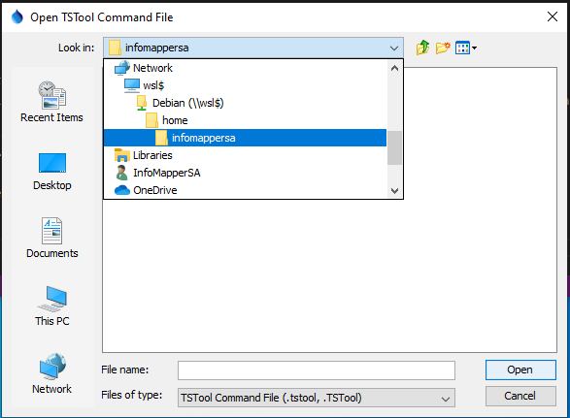The height and width of the screenshot is (418, 570).
Task: Open the Network shortcut in sidebar
Action: coord(52,373)
